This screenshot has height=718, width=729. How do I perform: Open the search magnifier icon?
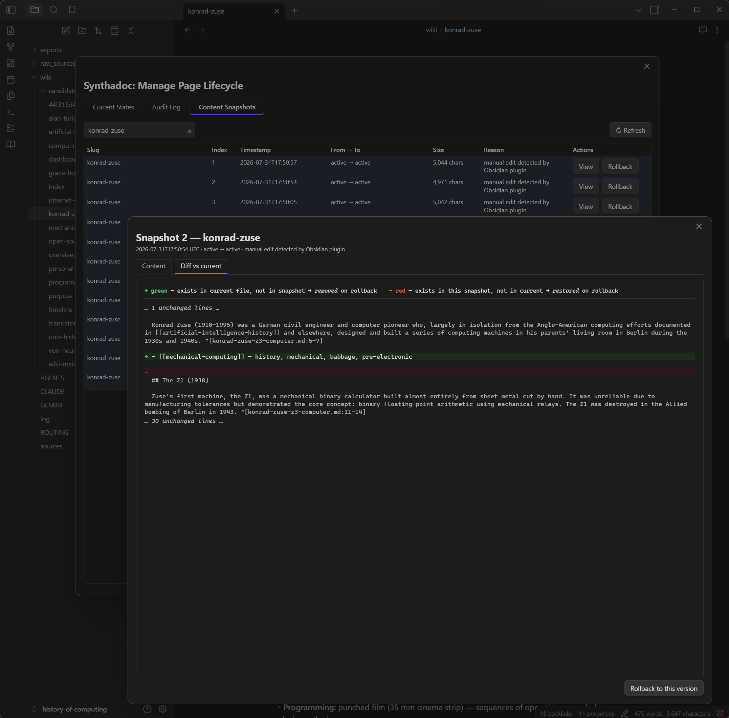coord(53,10)
